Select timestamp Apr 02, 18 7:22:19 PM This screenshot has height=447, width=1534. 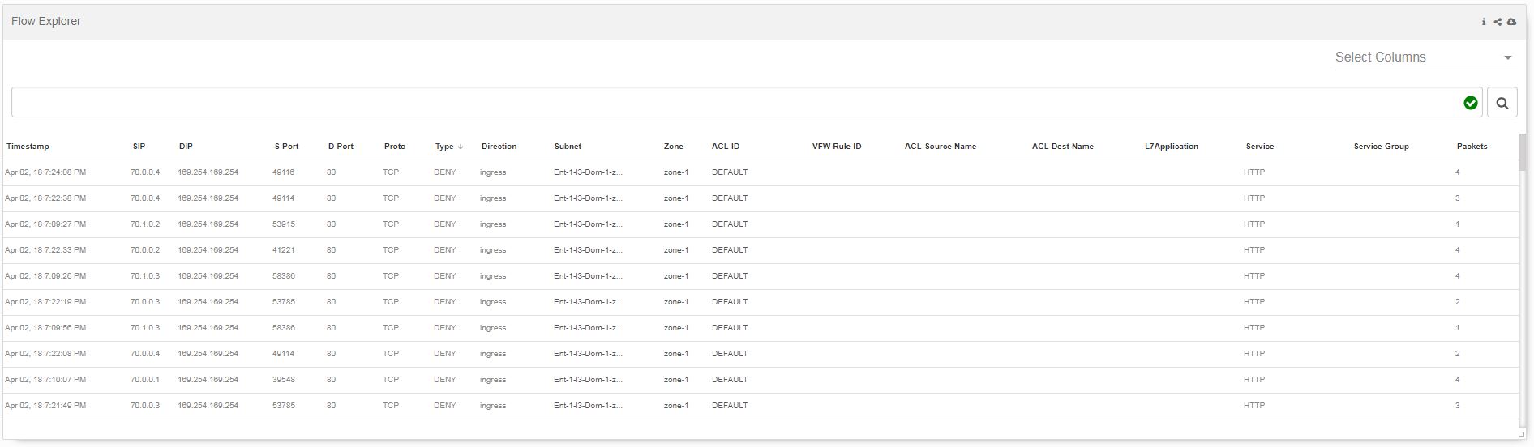click(x=45, y=302)
